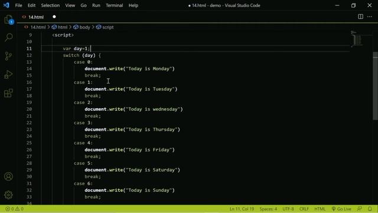378x213 pixels.
Task: Open the Explorer view in activity bar
Action: pyautogui.click(x=8, y=20)
